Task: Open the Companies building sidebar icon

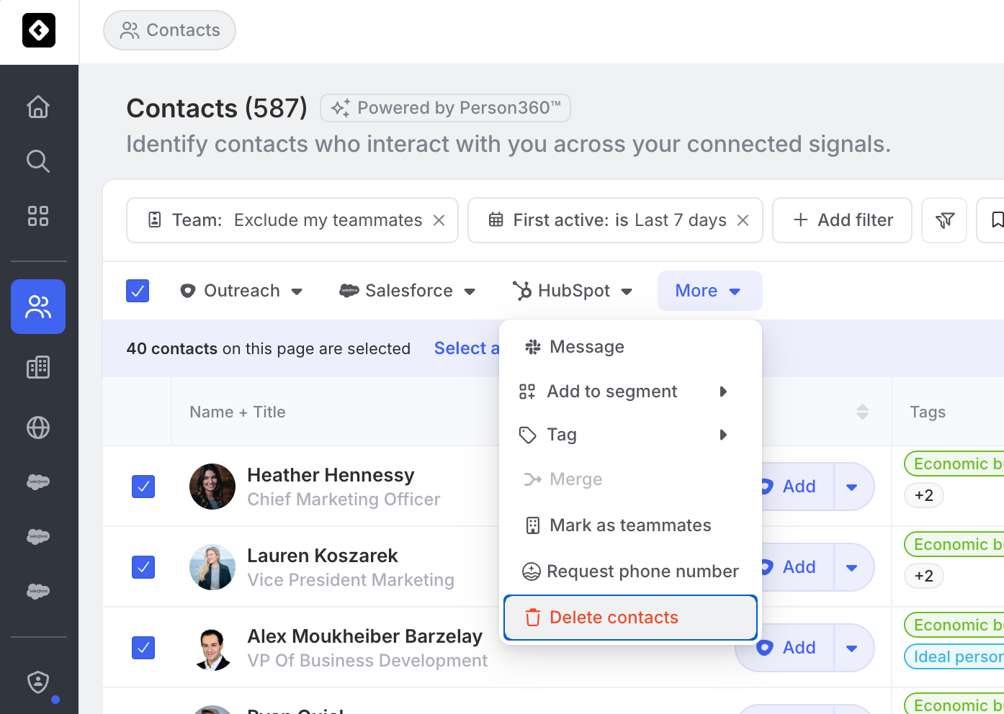Action: [x=38, y=368]
